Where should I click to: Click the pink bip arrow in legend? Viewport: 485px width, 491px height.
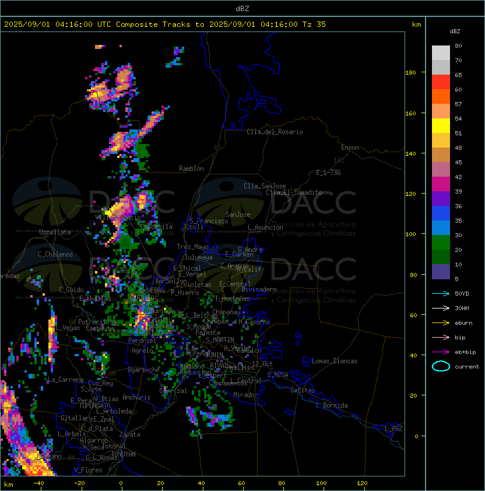click(441, 337)
